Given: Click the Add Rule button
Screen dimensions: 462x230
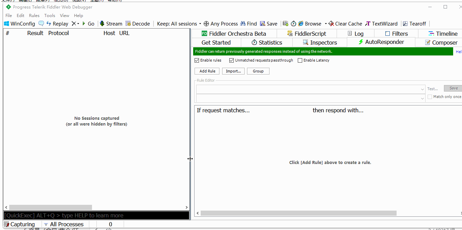Looking at the screenshot, I should (207, 71).
